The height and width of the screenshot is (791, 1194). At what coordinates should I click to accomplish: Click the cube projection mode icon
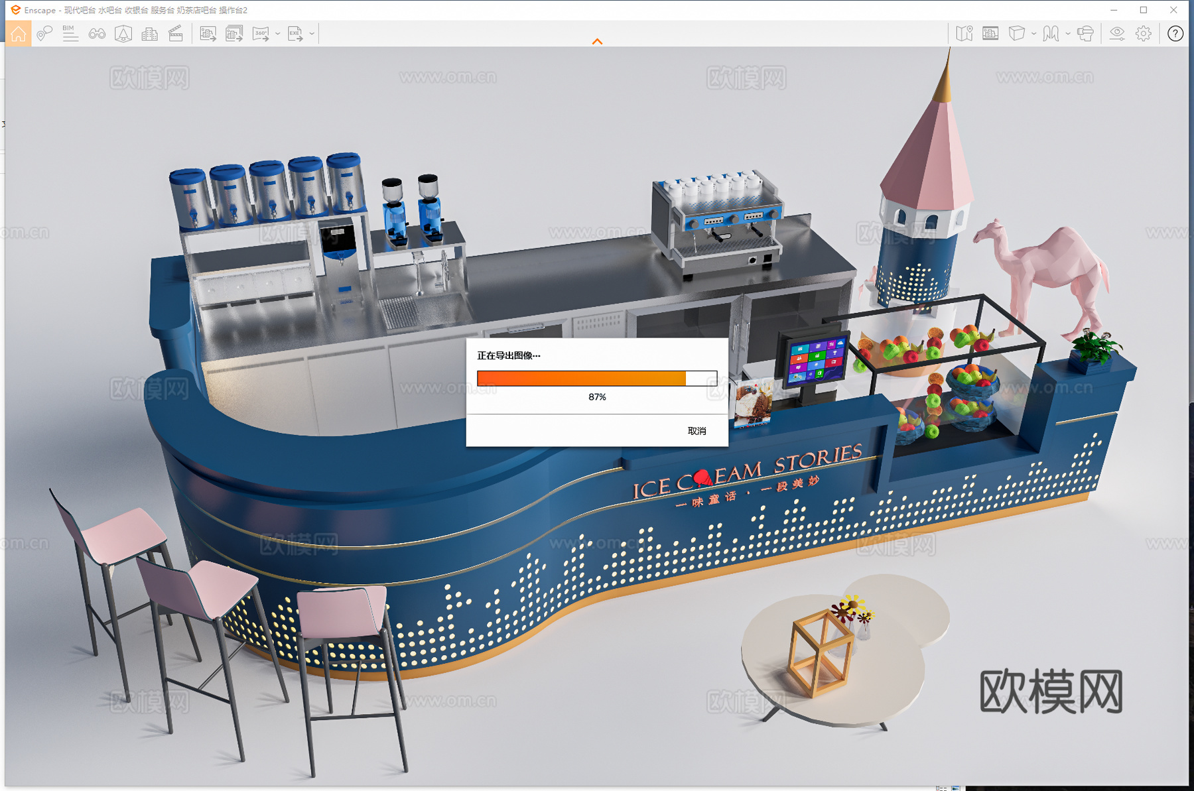pyautogui.click(x=1017, y=33)
